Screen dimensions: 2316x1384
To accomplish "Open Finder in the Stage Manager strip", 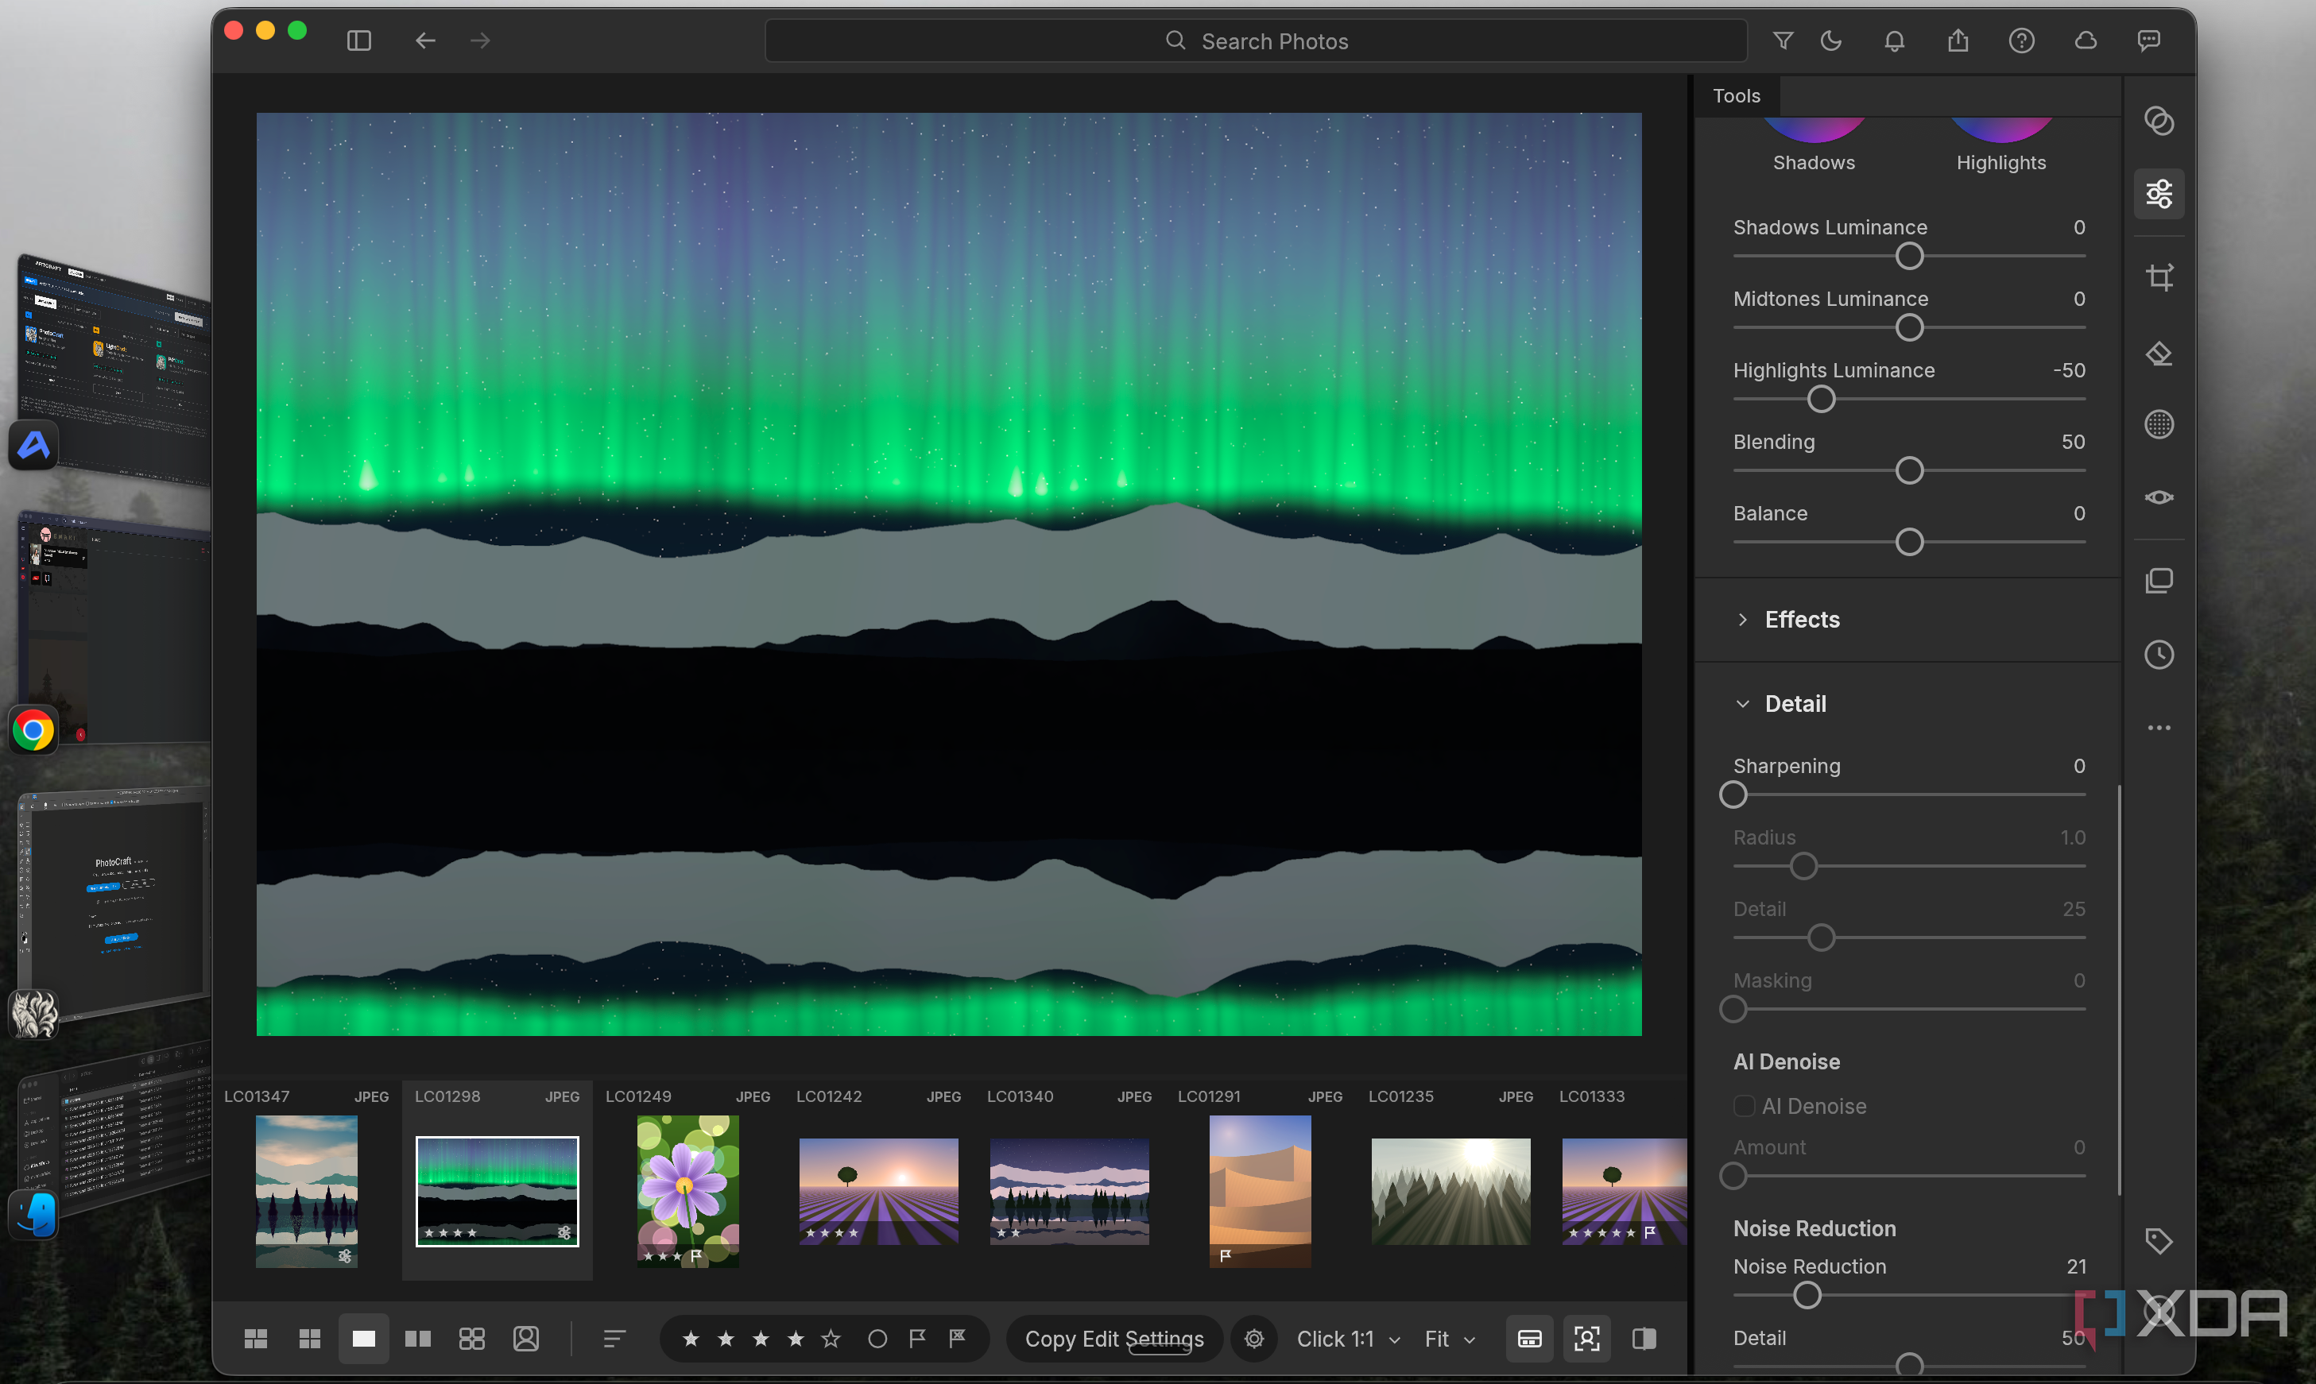I will click(33, 1216).
